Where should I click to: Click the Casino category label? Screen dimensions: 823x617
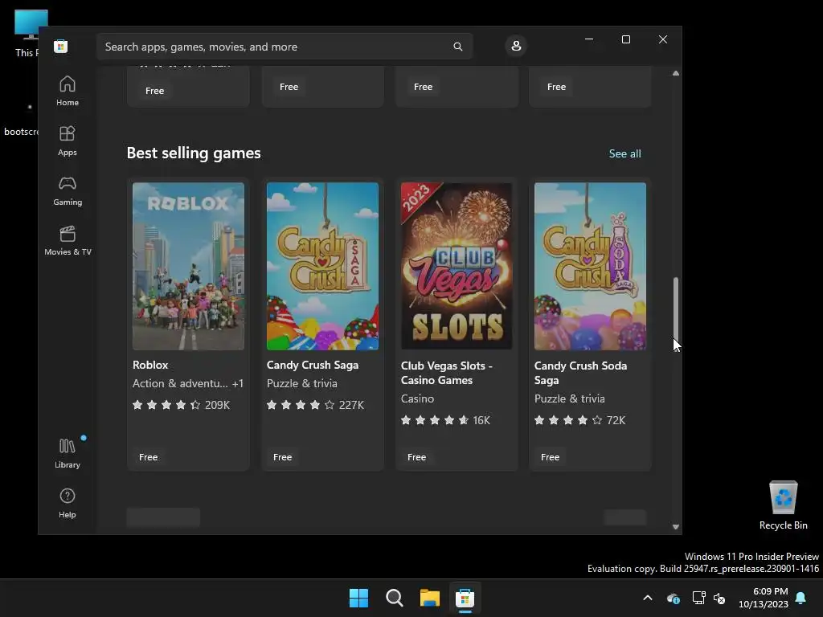(x=417, y=398)
